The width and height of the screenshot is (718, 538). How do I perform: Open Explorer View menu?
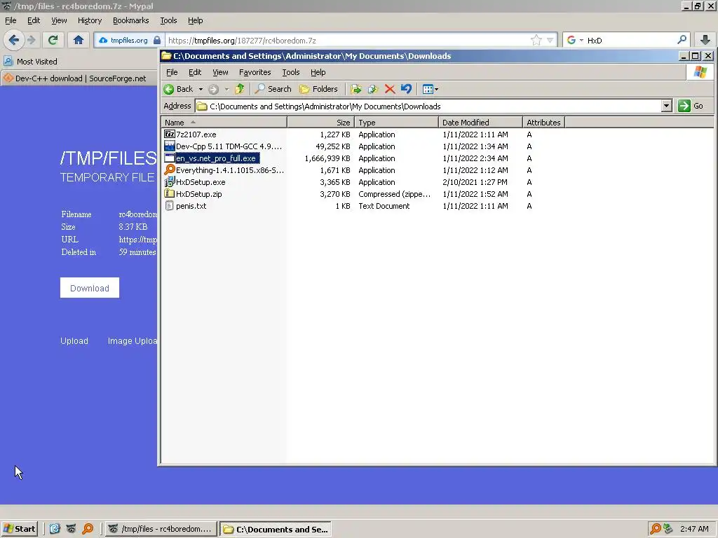coord(219,72)
